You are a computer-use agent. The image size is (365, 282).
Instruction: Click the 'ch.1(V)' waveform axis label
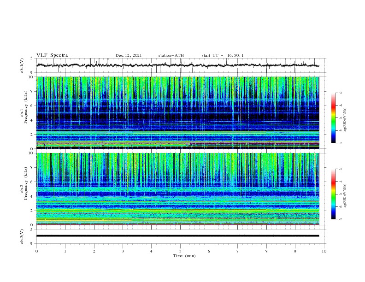pyautogui.click(x=22, y=65)
